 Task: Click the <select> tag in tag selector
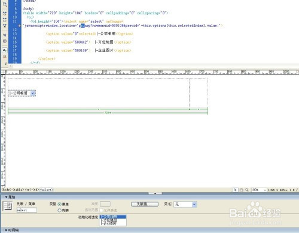[47, 189]
